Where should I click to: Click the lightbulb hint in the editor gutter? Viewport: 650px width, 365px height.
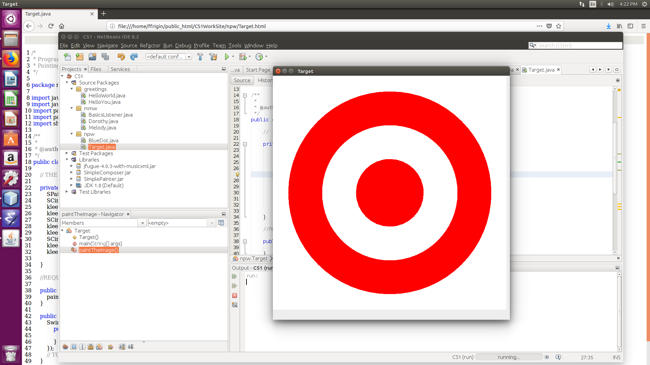click(x=237, y=175)
